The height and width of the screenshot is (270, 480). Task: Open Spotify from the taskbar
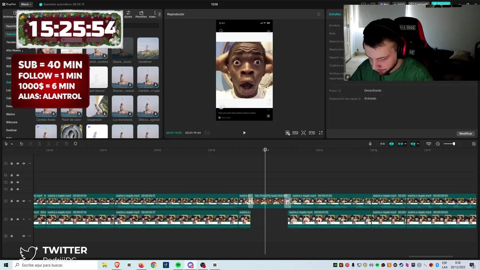point(178,265)
